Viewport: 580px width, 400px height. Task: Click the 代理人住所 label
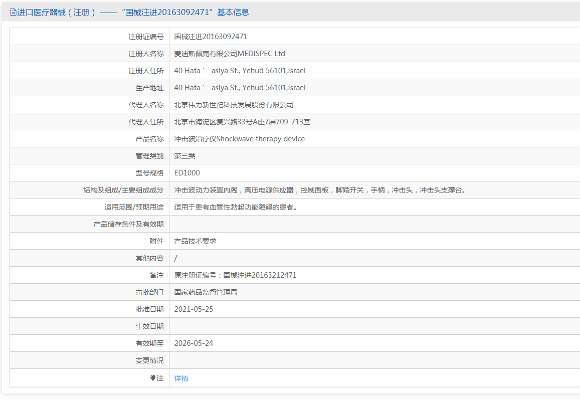coord(146,122)
